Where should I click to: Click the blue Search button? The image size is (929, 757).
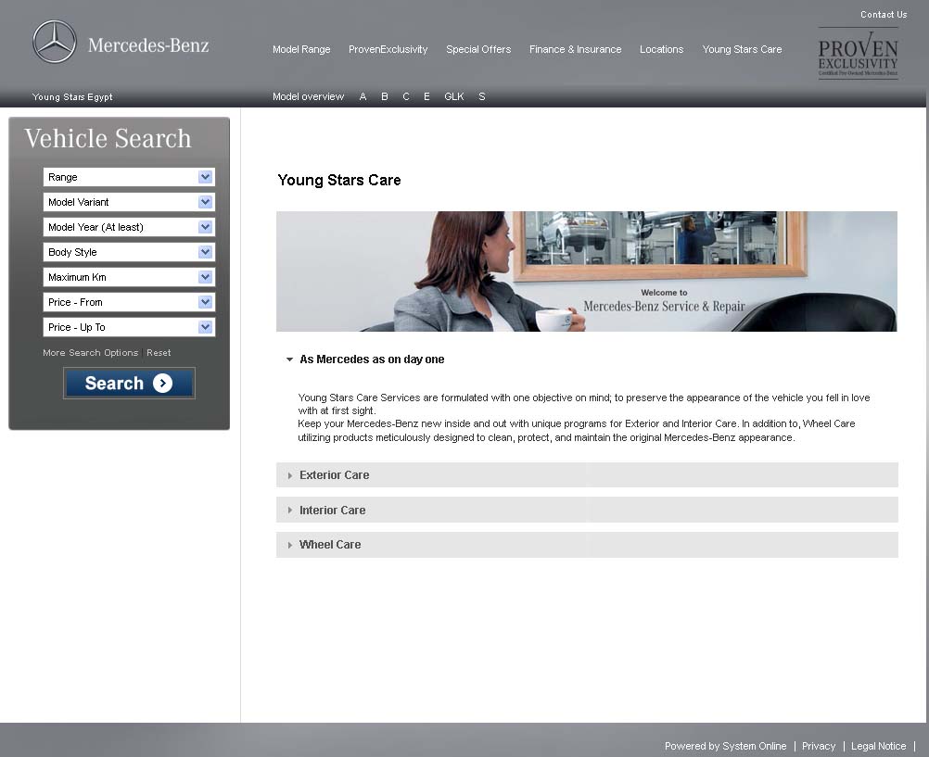click(x=129, y=384)
